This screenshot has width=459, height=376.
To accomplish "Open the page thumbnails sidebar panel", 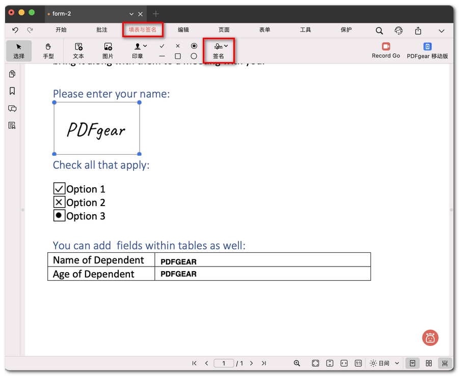I will 12,74.
